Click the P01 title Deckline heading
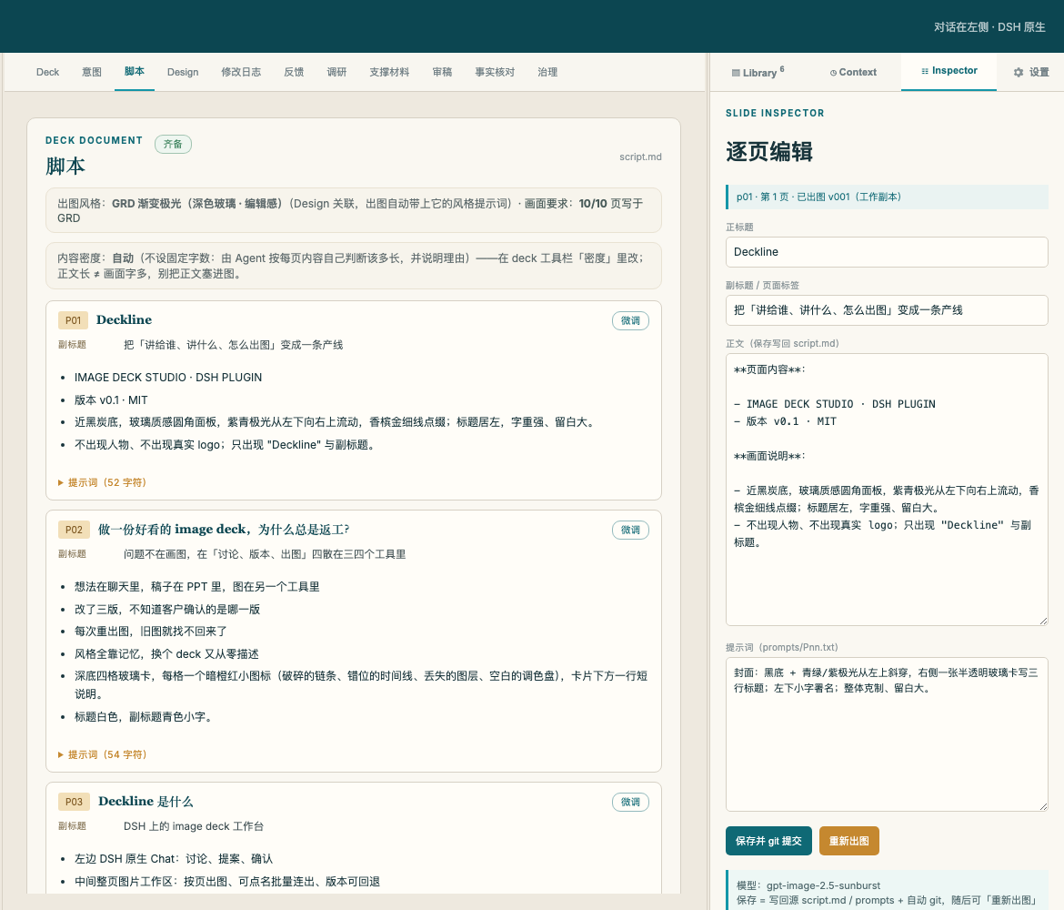The height and width of the screenshot is (910, 1064). pos(125,319)
